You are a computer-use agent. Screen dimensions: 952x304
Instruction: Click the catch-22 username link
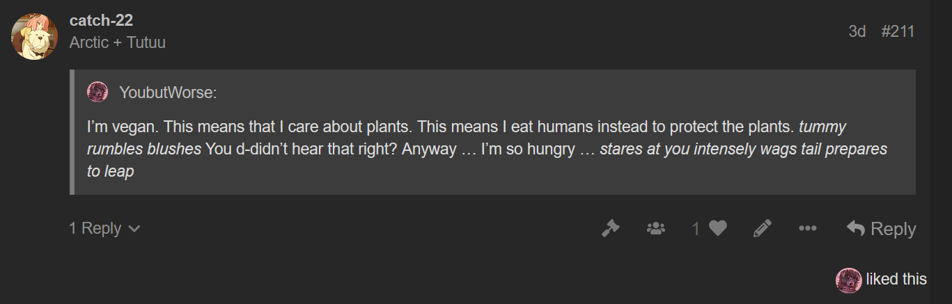(101, 21)
